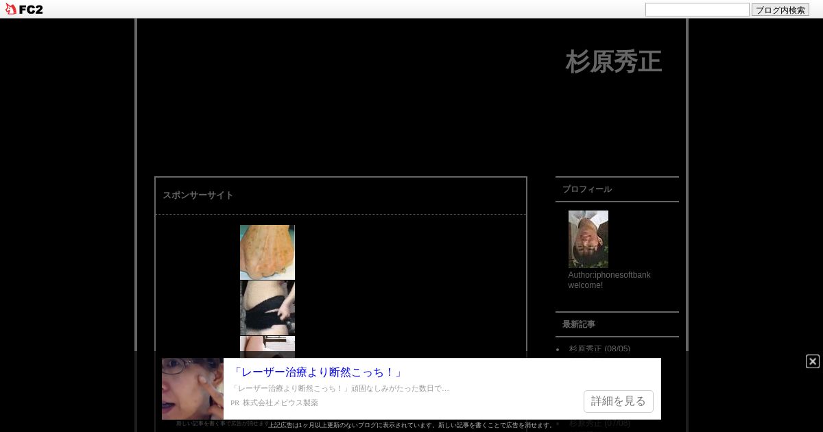823x432 pixels.
Task: Click the 最新記事 sidebar heading
Action: coord(579,324)
